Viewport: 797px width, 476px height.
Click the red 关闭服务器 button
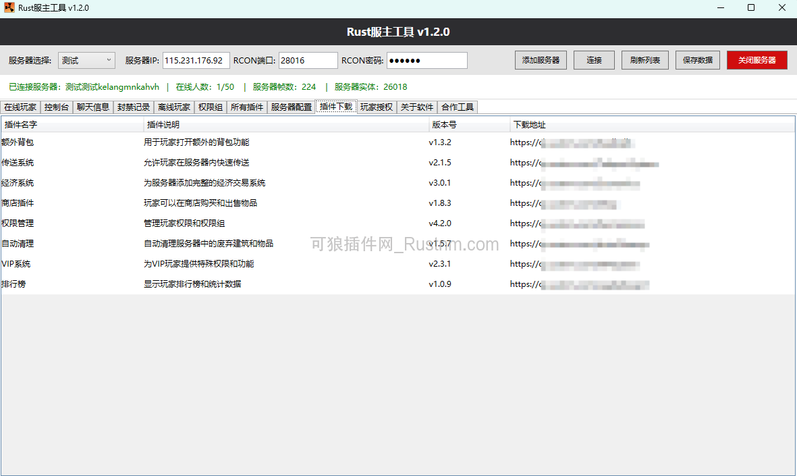(x=757, y=59)
